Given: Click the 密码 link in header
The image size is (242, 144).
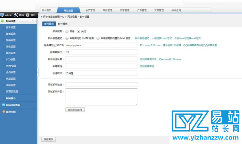Looking at the screenshot, I should coord(21,15).
